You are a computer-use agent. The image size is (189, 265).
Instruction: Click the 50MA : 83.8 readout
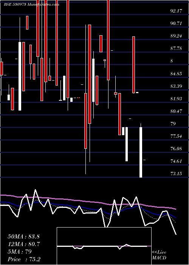(x=23, y=237)
